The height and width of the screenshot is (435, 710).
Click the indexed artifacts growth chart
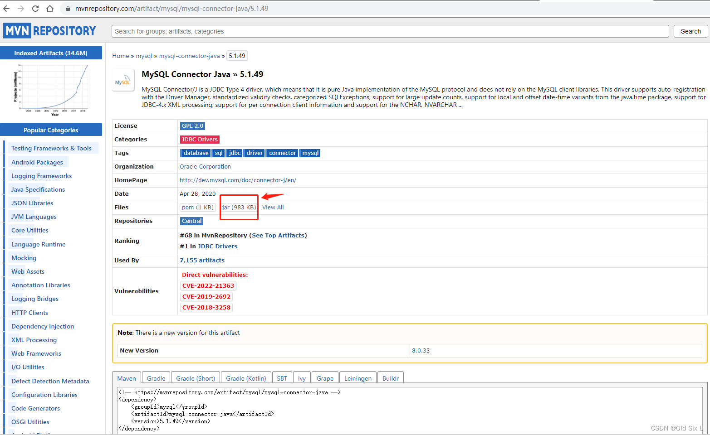(x=51, y=90)
